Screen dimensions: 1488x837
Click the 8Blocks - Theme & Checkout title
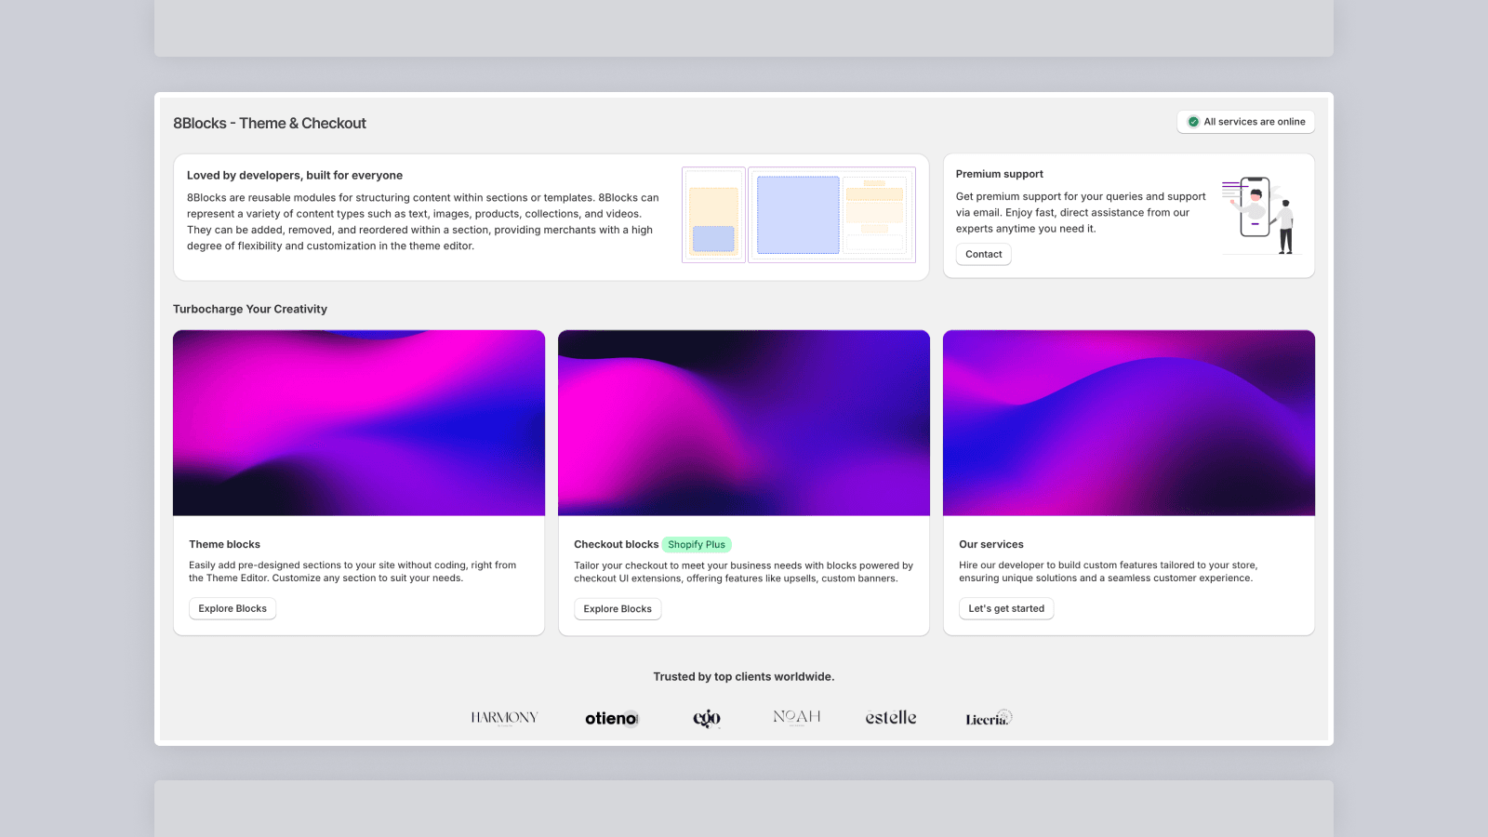[270, 124]
